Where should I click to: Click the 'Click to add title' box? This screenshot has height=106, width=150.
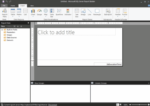[76, 32]
